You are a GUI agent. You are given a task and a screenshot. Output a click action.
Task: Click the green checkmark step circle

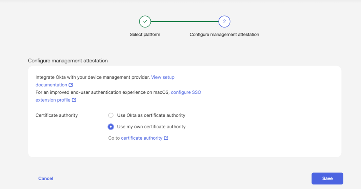point(145,22)
